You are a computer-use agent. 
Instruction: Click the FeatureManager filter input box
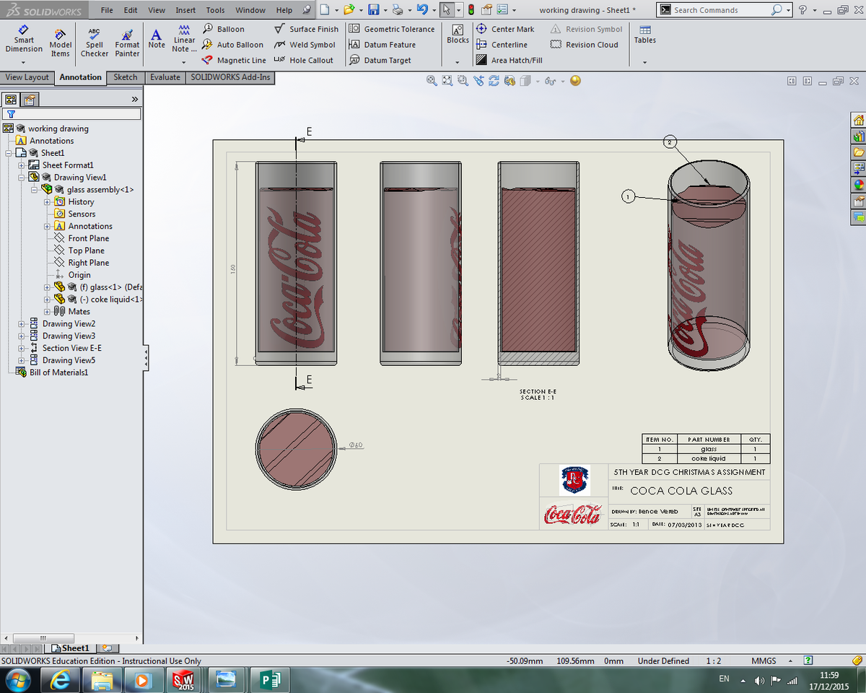click(x=71, y=114)
